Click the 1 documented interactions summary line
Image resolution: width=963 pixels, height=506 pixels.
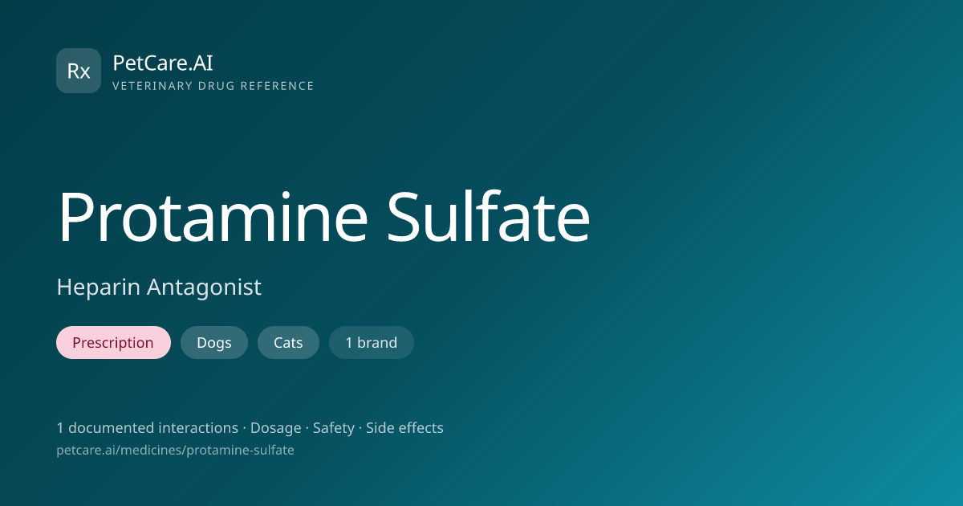pyautogui.click(x=250, y=428)
